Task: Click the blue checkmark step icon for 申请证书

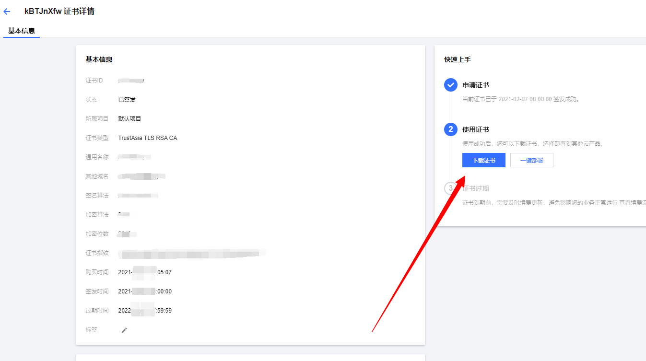Action: tap(450, 85)
